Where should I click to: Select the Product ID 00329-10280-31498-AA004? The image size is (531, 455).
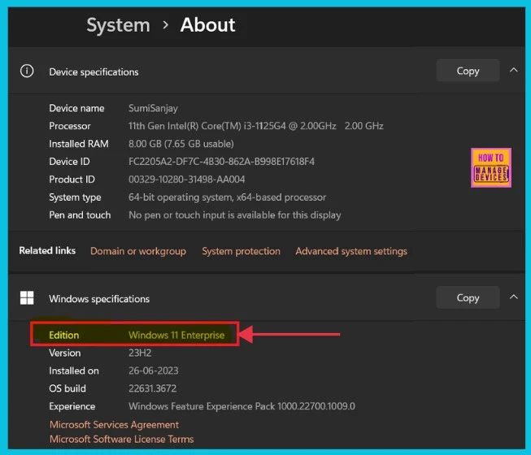[x=186, y=180]
